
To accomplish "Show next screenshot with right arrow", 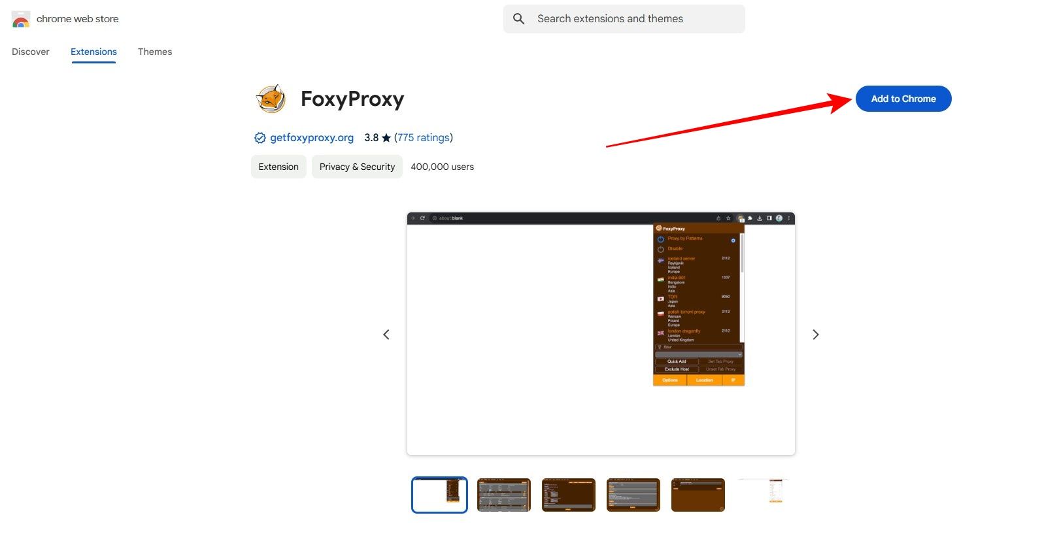I will click(815, 335).
